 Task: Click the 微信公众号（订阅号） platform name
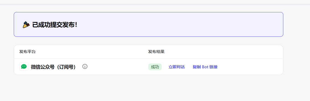pyautogui.click(x=53, y=67)
